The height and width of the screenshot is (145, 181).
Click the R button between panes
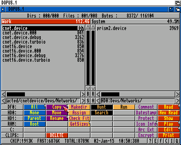point(93,94)
